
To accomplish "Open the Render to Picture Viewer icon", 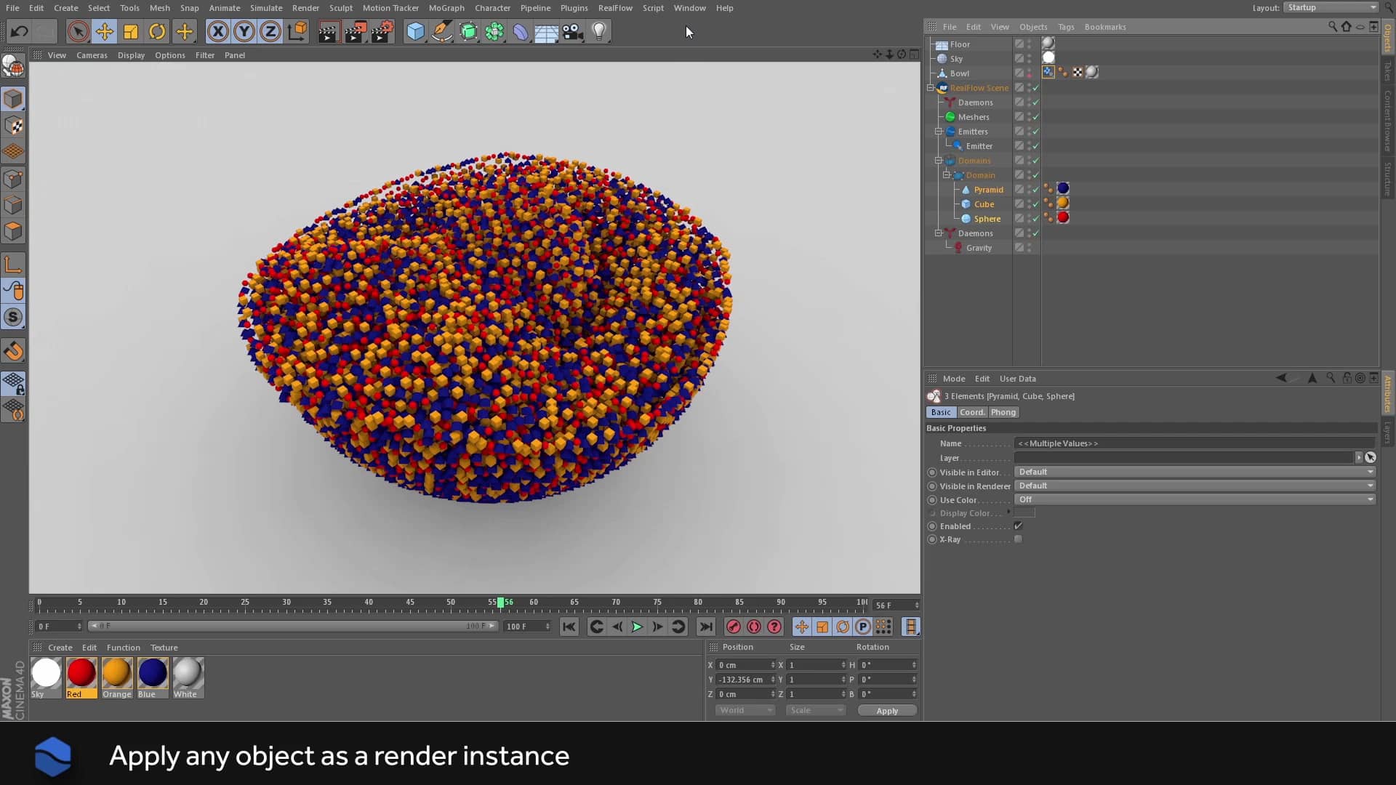I will coord(355,31).
